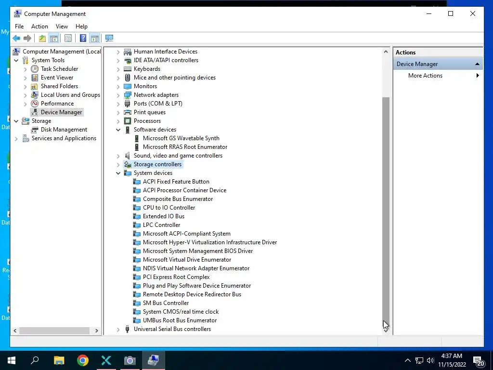493x370 pixels.
Task: Click the Sound, video and game controllers speaker icon
Action: coord(127,156)
